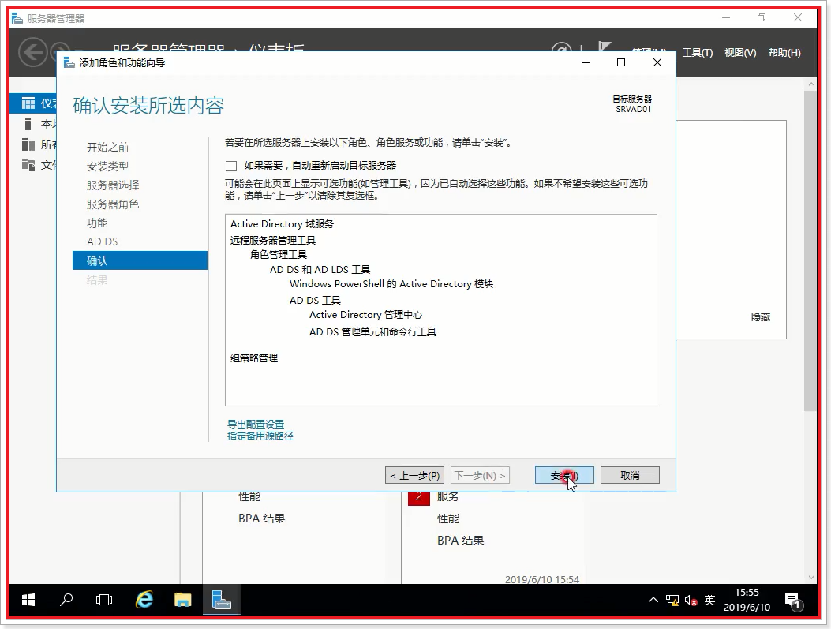The image size is (831, 629).
Task: Click 服务 next to the red 2 badge
Action: (447, 497)
